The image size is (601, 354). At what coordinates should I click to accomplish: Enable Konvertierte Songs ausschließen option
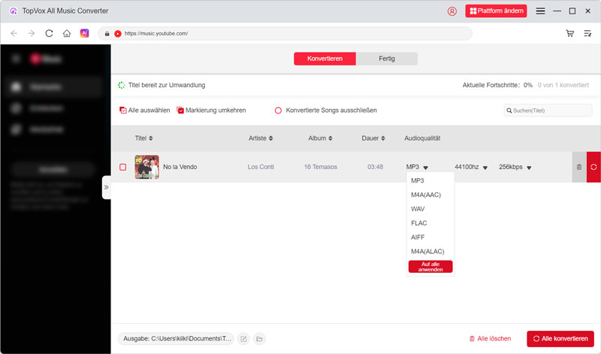click(278, 110)
